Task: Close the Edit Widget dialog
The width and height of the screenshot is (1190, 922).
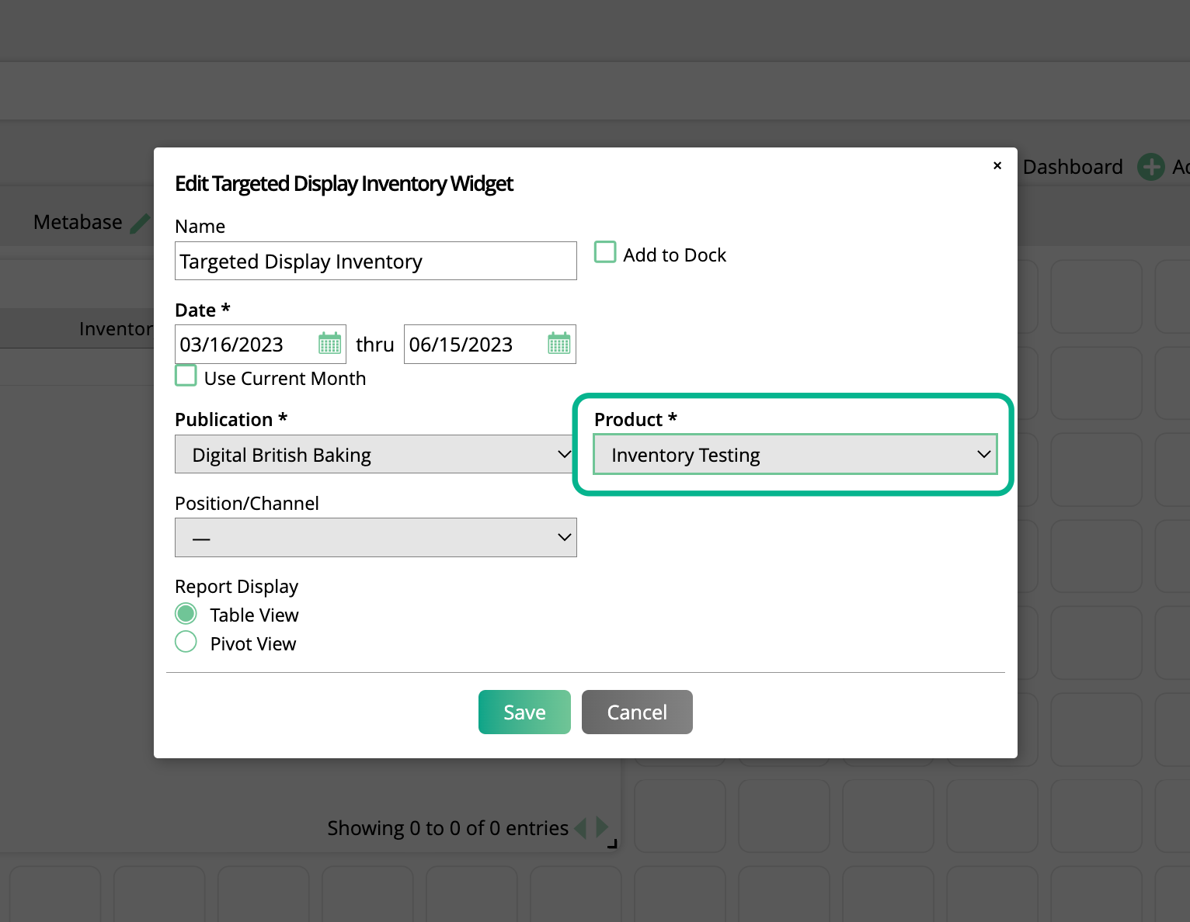Action: tap(997, 165)
